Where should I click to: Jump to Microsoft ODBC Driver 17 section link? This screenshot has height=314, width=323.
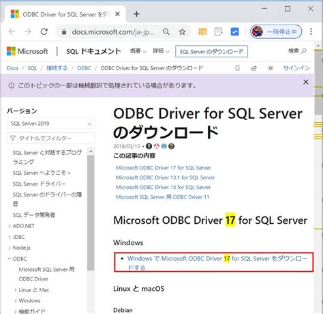[163, 168]
